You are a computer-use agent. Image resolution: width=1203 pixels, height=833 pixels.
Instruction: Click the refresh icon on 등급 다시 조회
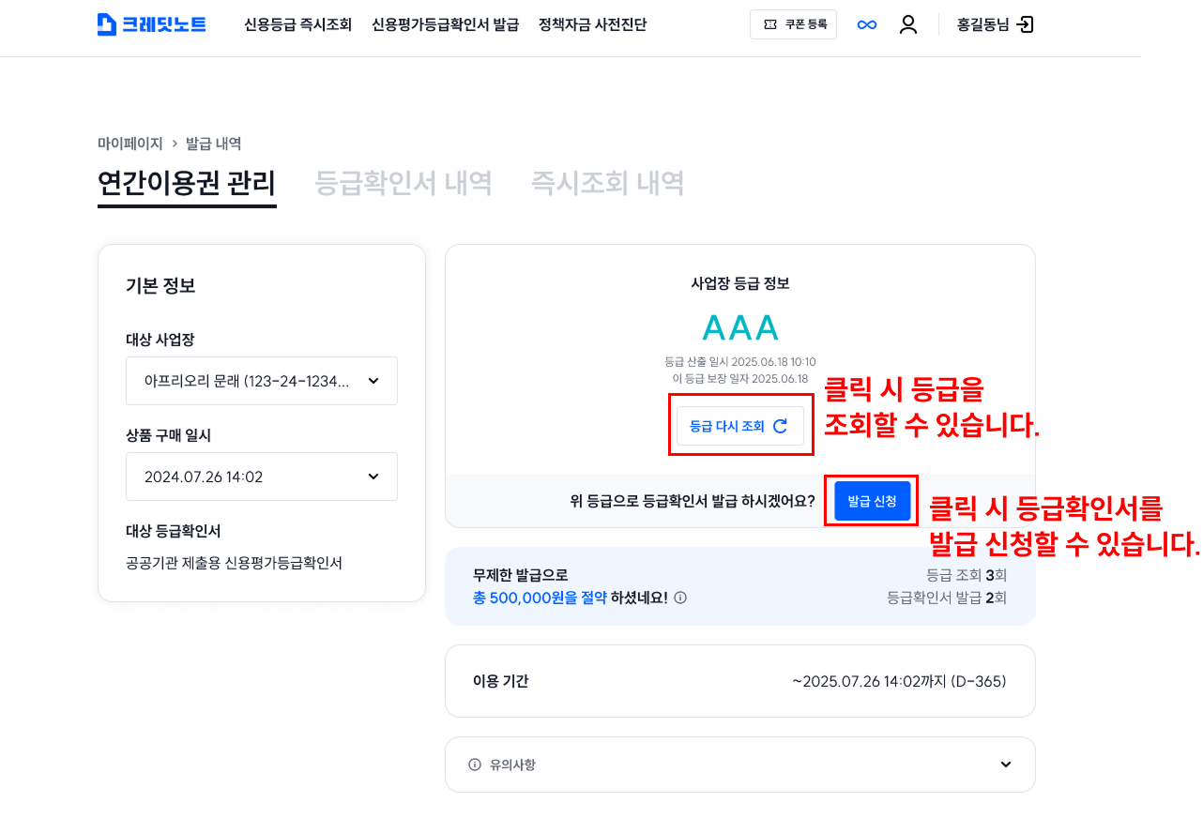pyautogui.click(x=780, y=426)
